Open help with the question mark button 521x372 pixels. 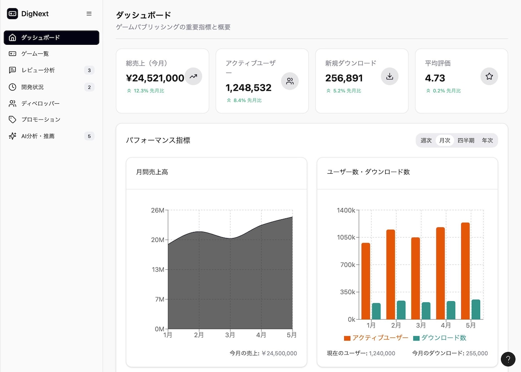coord(508,359)
